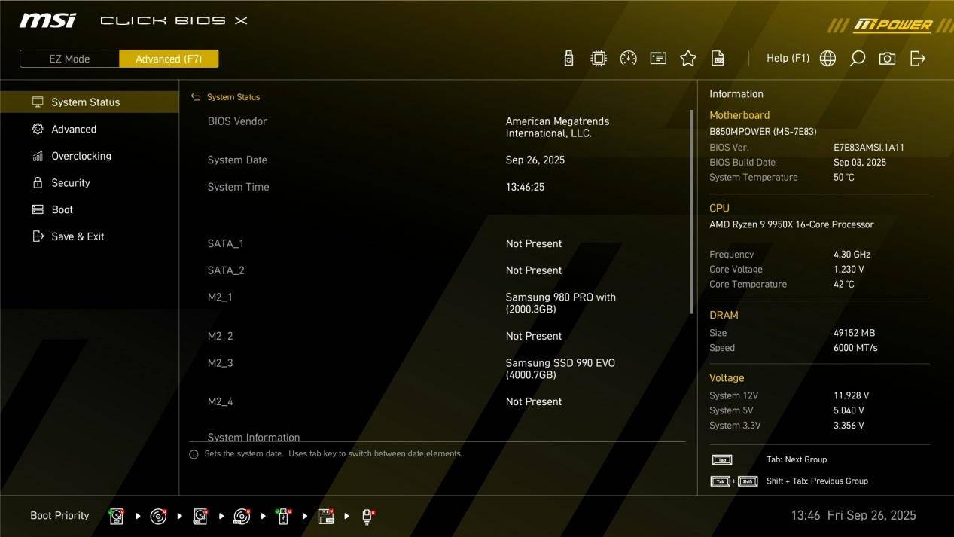Select the System Date value Sep 26, 2025
The height and width of the screenshot is (537, 954).
pos(535,160)
